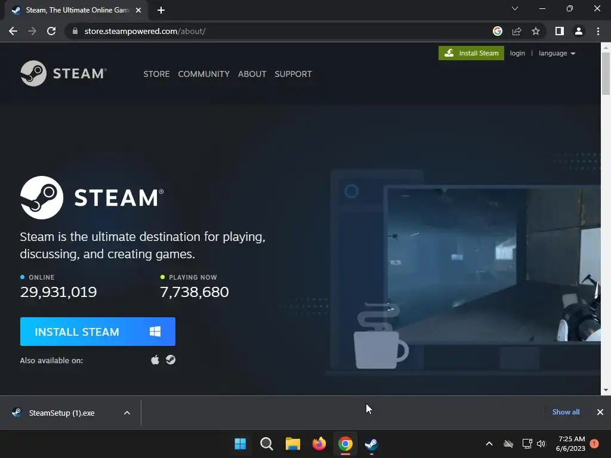The width and height of the screenshot is (611, 458).
Task: Click the Steam logo in the page header
Action: click(x=63, y=73)
